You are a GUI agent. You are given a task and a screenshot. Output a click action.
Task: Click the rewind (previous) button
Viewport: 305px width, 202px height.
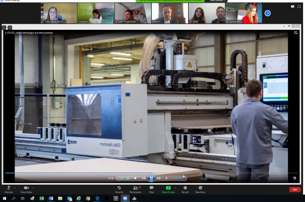click(144, 178)
